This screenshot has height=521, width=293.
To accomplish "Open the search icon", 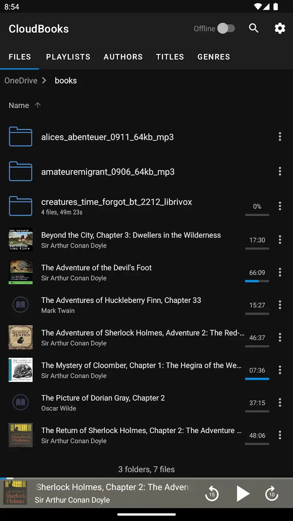I will (x=254, y=28).
